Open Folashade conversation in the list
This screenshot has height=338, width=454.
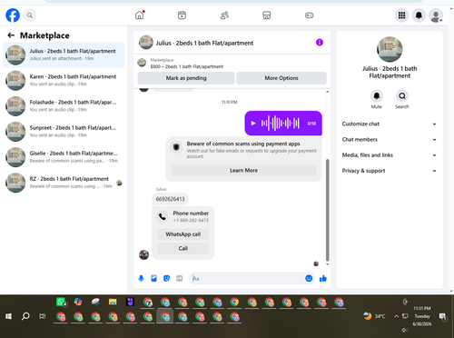(x=64, y=106)
